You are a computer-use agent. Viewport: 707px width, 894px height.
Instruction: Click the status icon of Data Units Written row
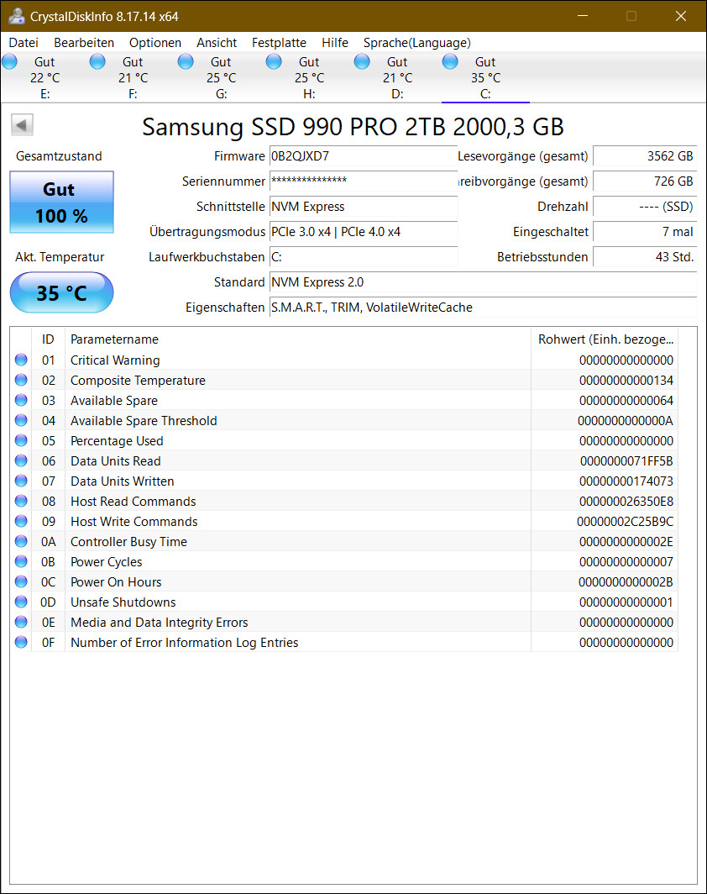21,481
